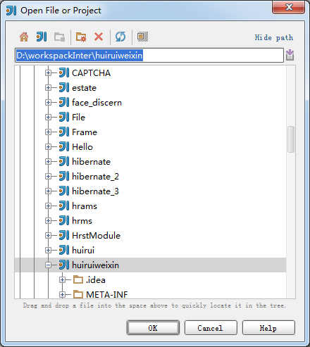Click the HrstModule project icon
Screen dimensions: 310x347
(64, 235)
